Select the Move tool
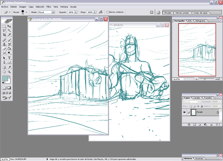This screenshot has height=161, width=223. click(x=9, y=26)
